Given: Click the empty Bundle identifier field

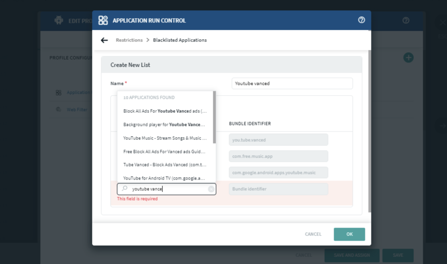Looking at the screenshot, I should coord(279,189).
